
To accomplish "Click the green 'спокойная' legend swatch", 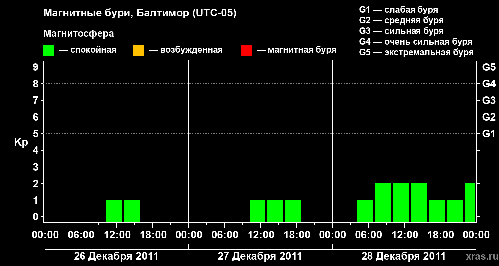I will pos(49,50).
